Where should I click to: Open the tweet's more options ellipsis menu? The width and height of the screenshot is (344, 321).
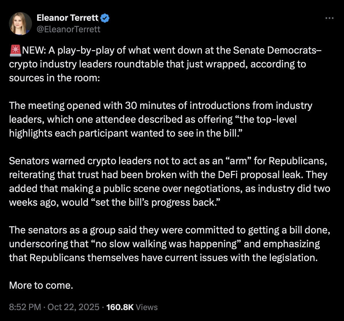point(329,18)
